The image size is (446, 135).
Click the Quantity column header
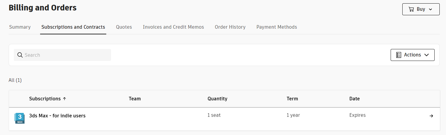tap(217, 99)
